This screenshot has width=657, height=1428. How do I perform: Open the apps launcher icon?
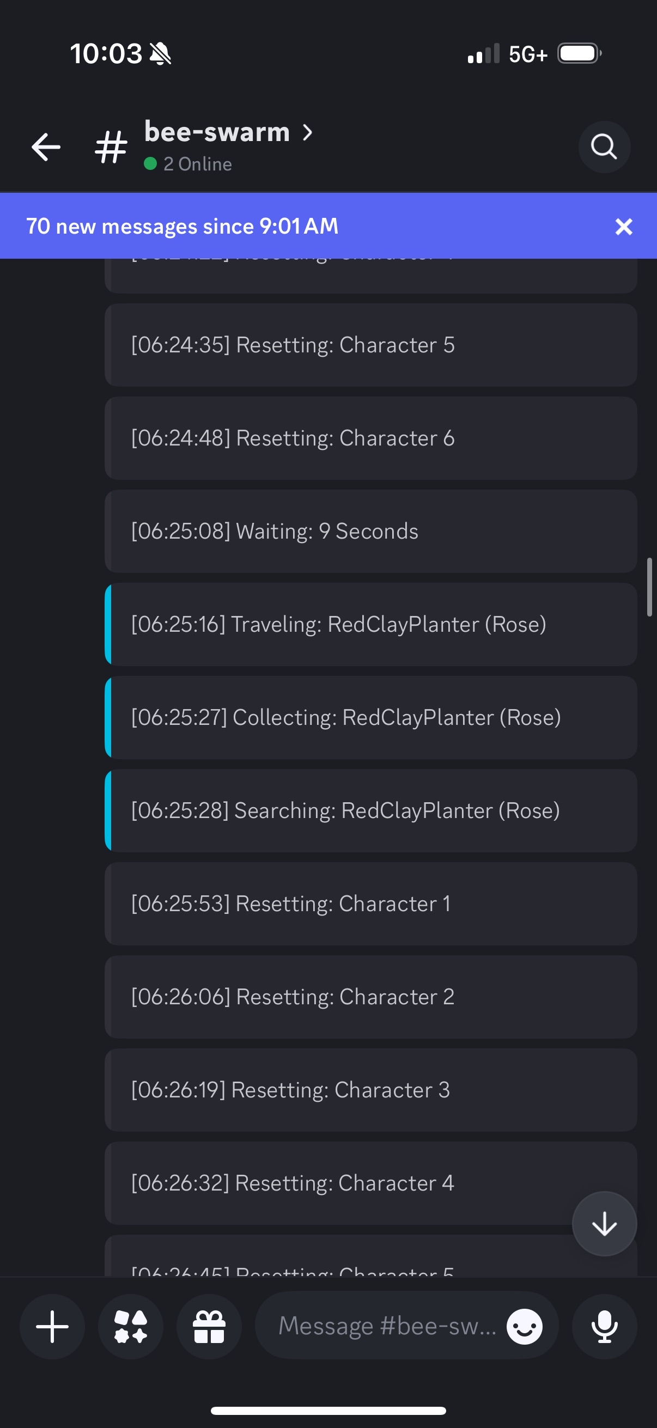tap(131, 1327)
